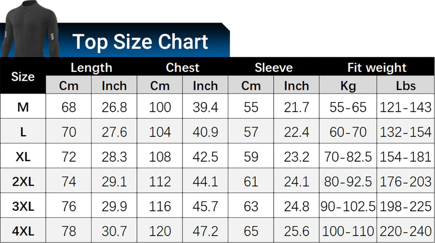Click the 61 sleeve cm cell

click(251, 182)
